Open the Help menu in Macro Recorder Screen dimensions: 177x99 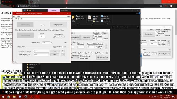69,16
